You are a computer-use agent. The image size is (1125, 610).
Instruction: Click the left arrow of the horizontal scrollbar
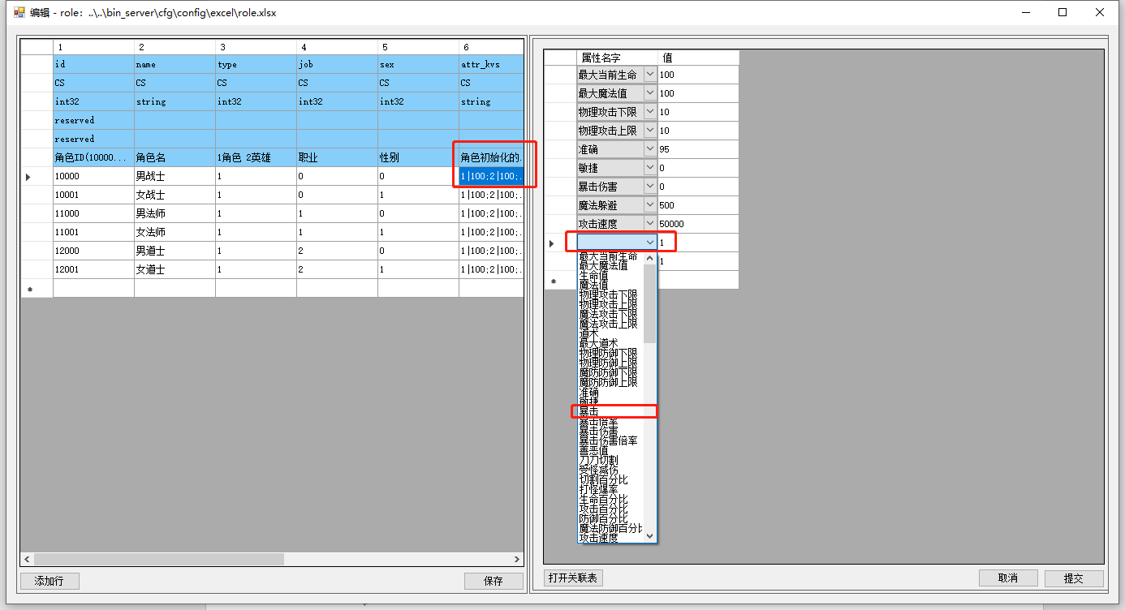(x=27, y=560)
